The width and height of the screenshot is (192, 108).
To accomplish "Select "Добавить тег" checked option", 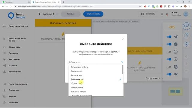I will (96, 79).
